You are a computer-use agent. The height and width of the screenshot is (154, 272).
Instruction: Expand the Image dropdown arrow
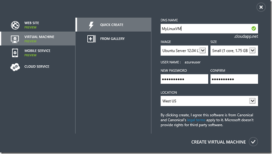202,51
